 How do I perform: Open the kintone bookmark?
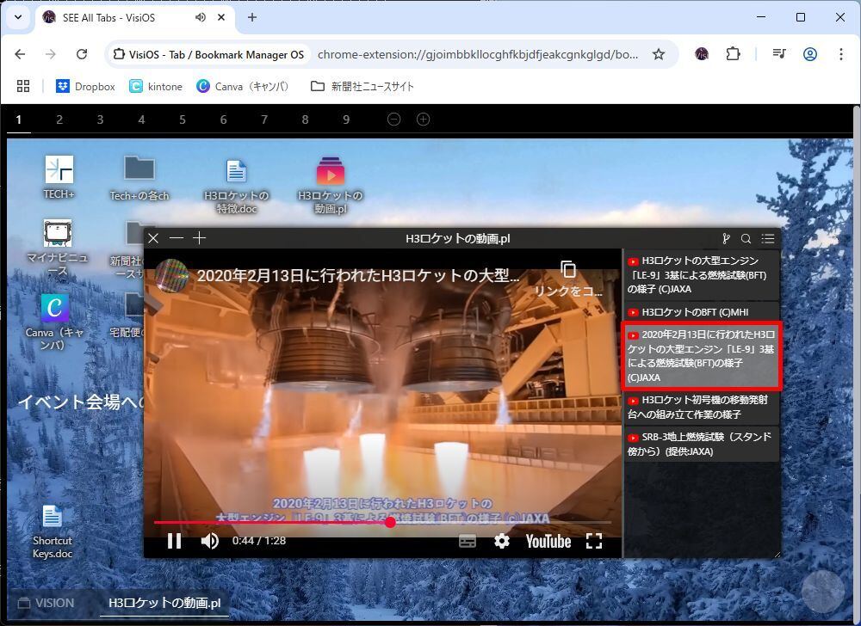click(x=156, y=86)
